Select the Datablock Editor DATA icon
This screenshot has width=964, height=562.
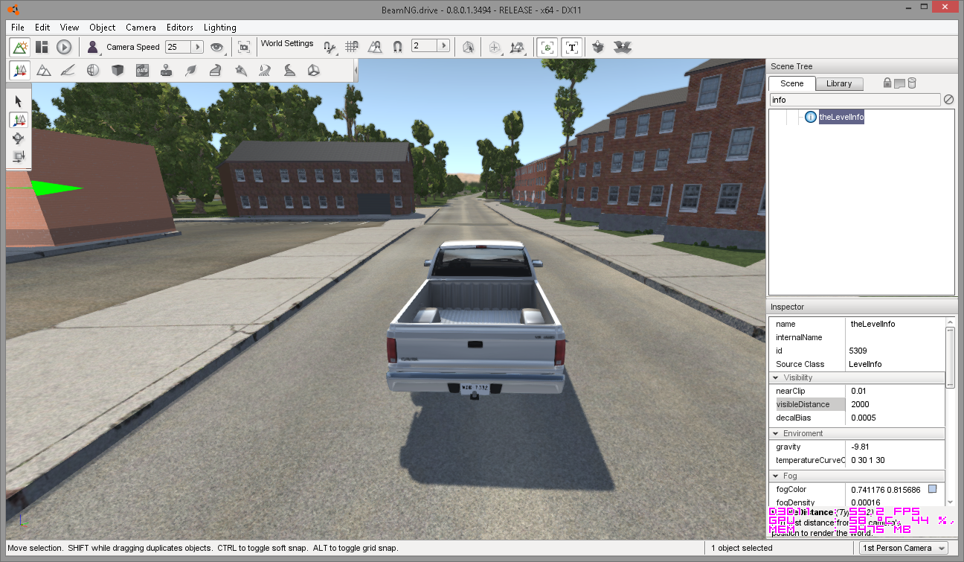pyautogui.click(x=142, y=70)
